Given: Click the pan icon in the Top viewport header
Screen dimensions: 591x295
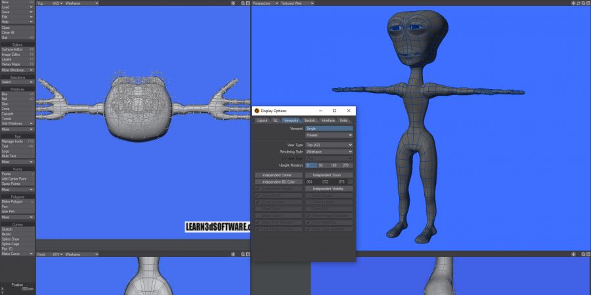Looking at the screenshot, I should click(x=233, y=3).
